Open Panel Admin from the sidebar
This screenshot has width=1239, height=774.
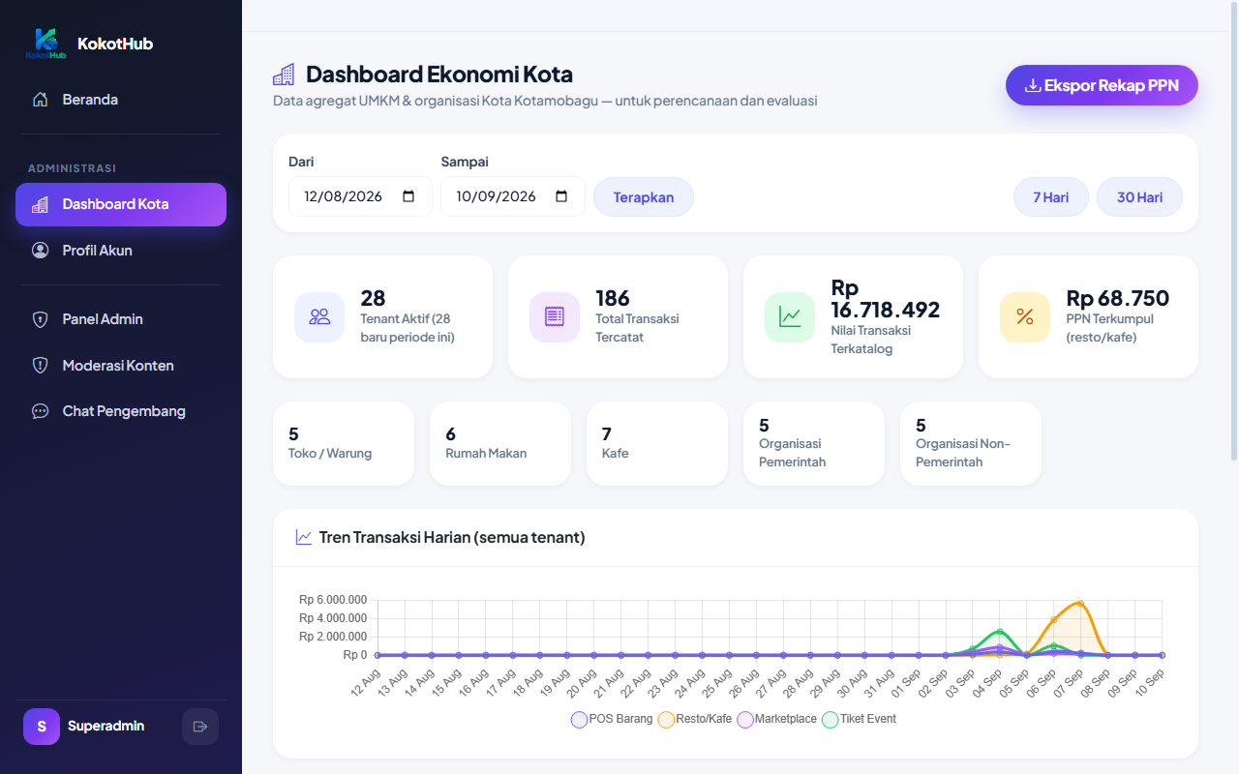coord(121,319)
